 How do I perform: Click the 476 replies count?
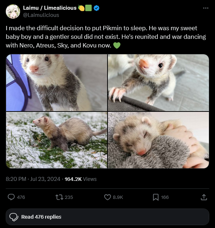[21, 197]
